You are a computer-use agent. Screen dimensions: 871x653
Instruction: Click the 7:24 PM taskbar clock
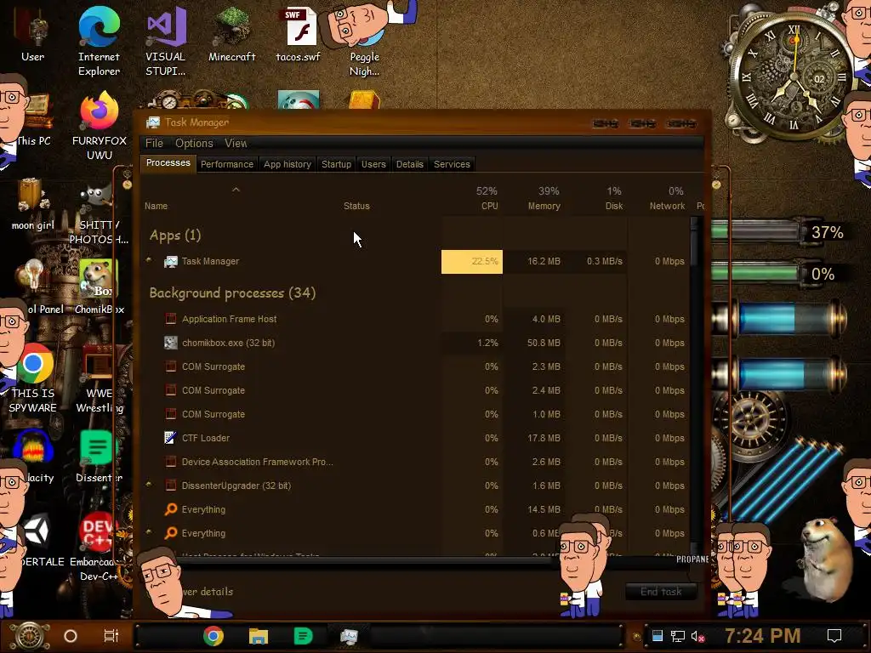tap(762, 636)
